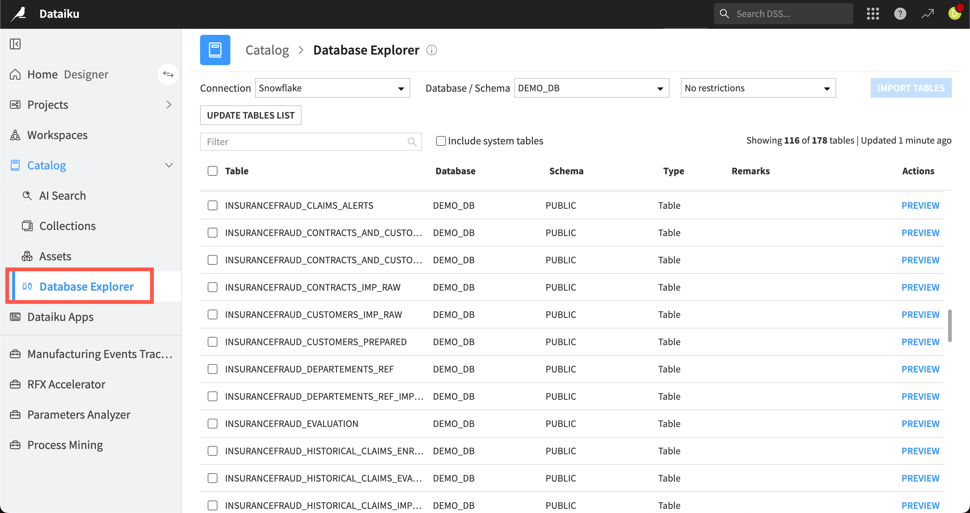
Task: Open Assets under Catalog
Action: click(x=55, y=256)
